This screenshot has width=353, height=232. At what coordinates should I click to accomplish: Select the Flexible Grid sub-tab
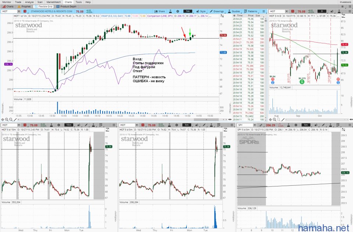[x=43, y=7]
